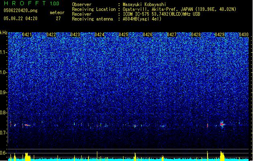Viewport: 253px width, 161px height.
Task: Click the 0.6 kHz axis label
Action: 4,153
